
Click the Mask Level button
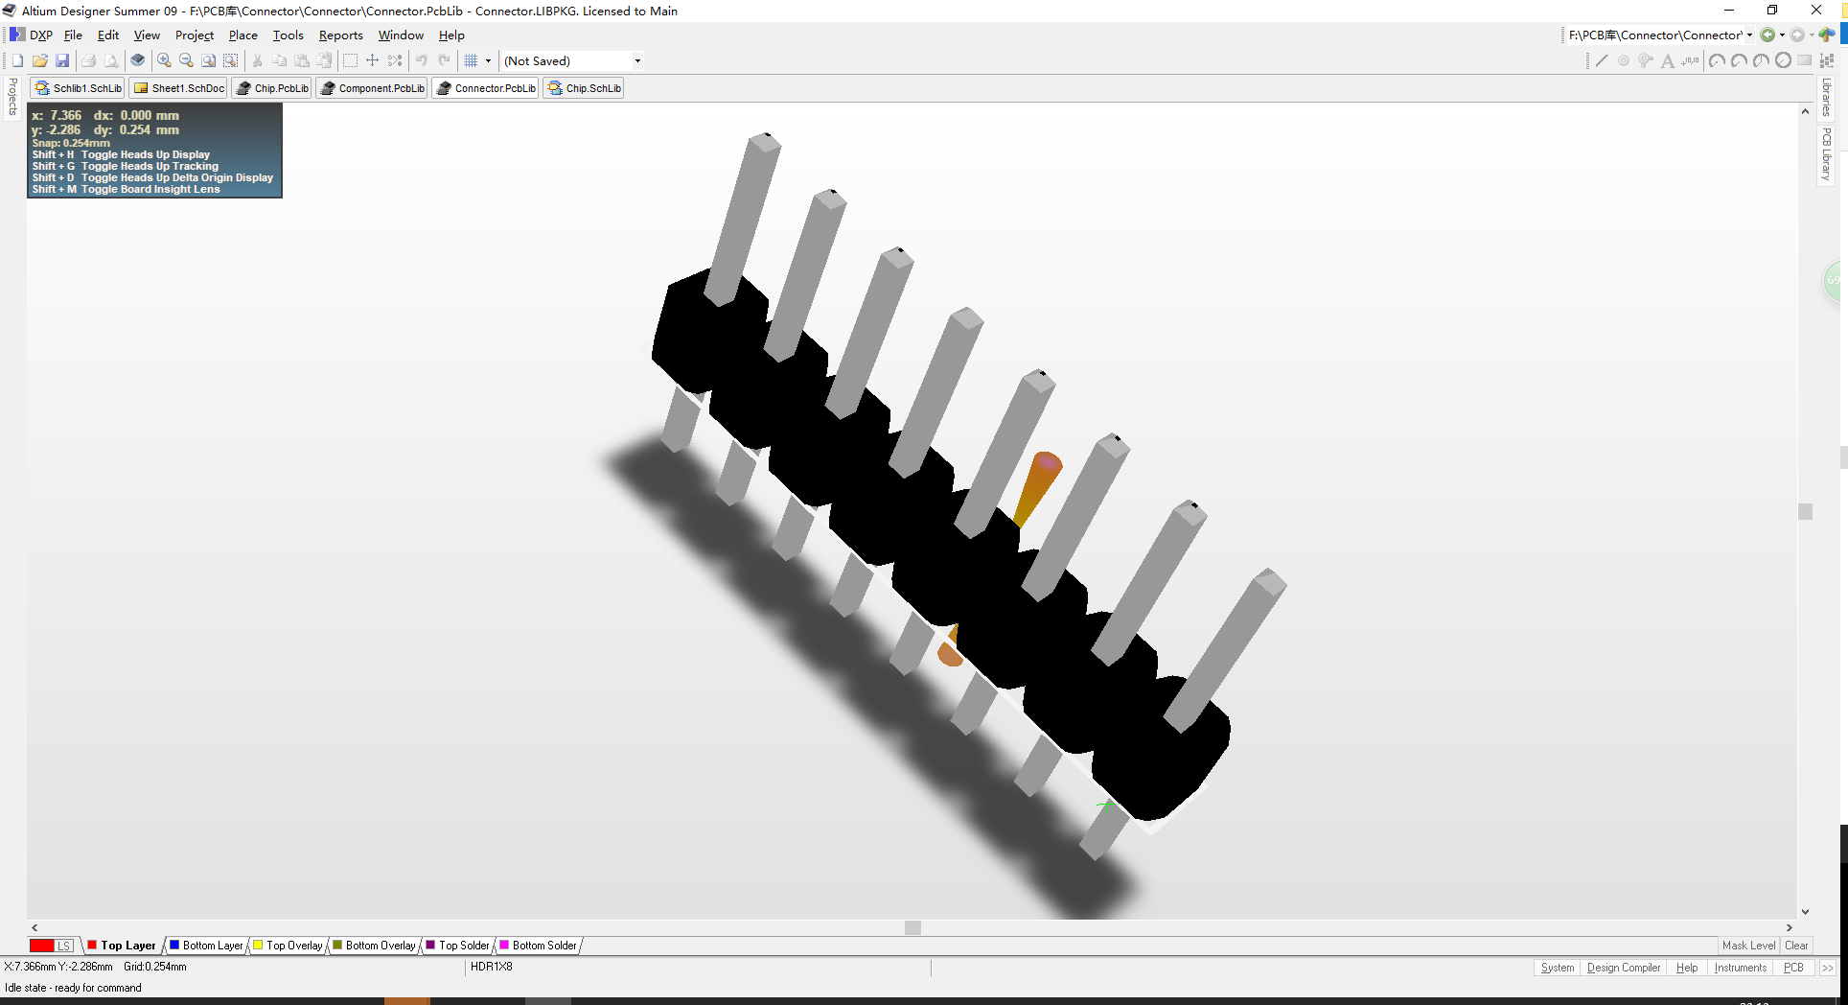[x=1749, y=946]
